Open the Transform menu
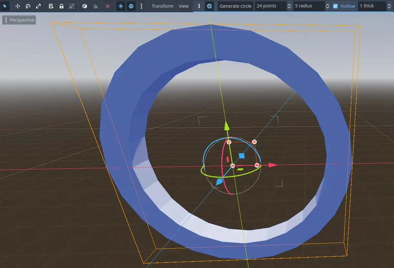Image resolution: width=394 pixels, height=268 pixels. click(163, 6)
